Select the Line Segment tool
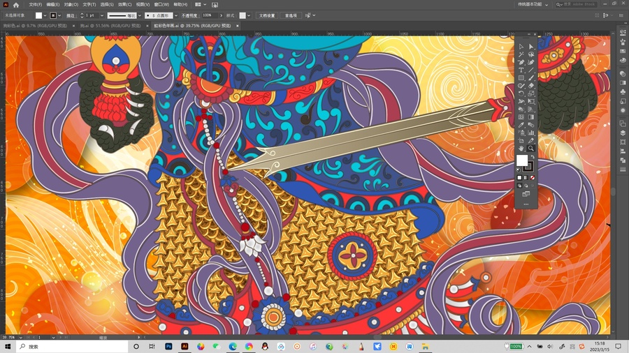The image size is (629, 353). (531, 70)
